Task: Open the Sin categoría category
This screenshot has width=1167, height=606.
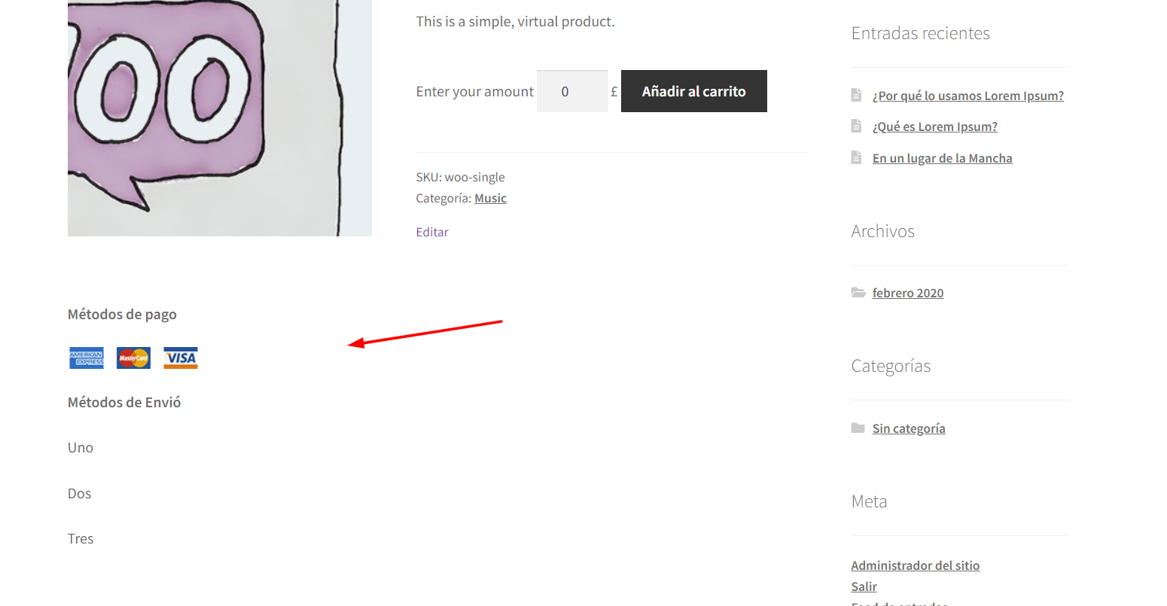Action: tap(909, 428)
